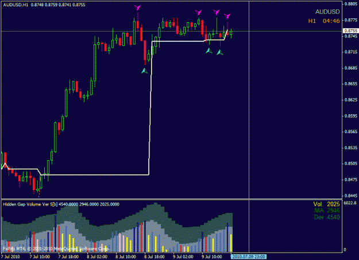
Task: Select the Hidden Gap Volume Ver 5[b] indicator title
Action: (30, 204)
